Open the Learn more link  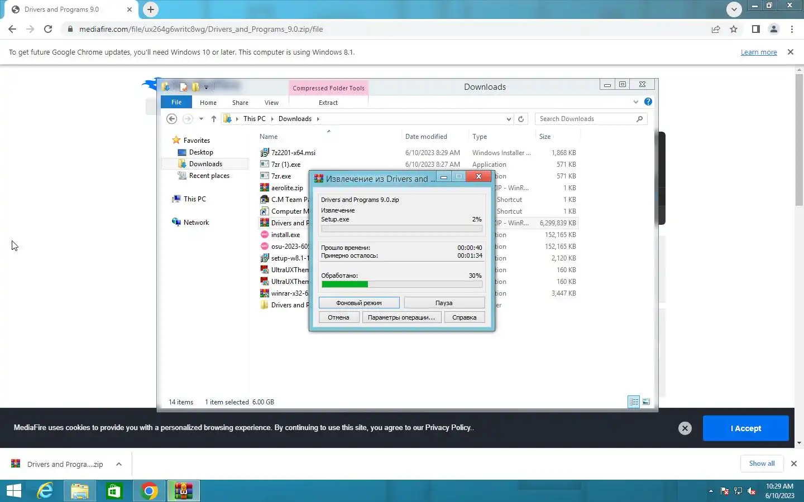click(759, 52)
